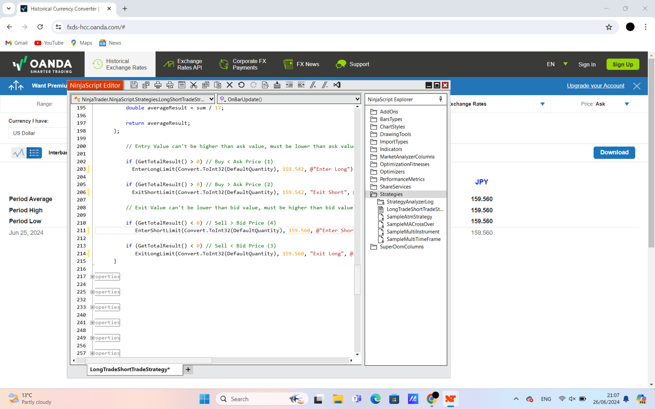Click the Comment selection icon

(313, 85)
